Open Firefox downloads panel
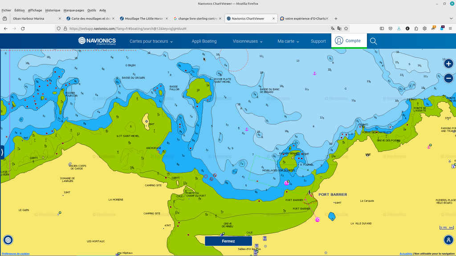Viewport: 456px width, 256px height. (x=399, y=28)
